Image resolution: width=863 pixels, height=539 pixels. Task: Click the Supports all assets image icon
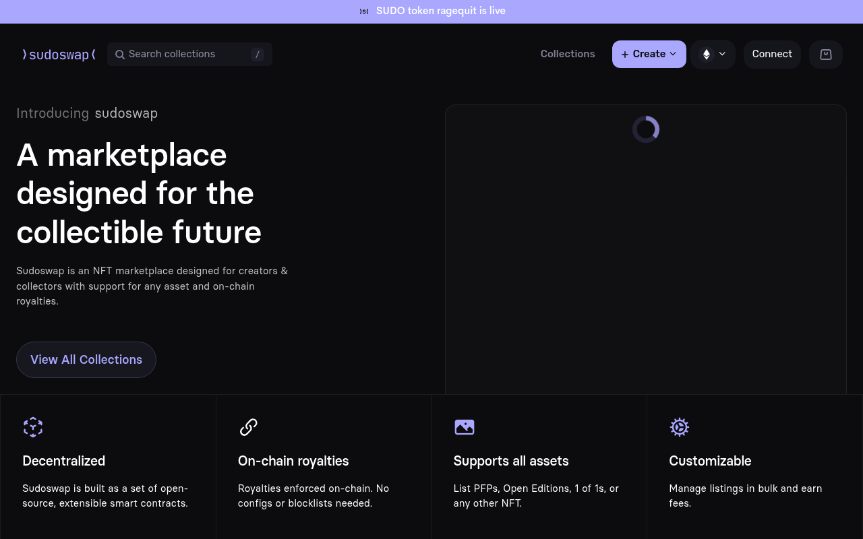click(465, 427)
